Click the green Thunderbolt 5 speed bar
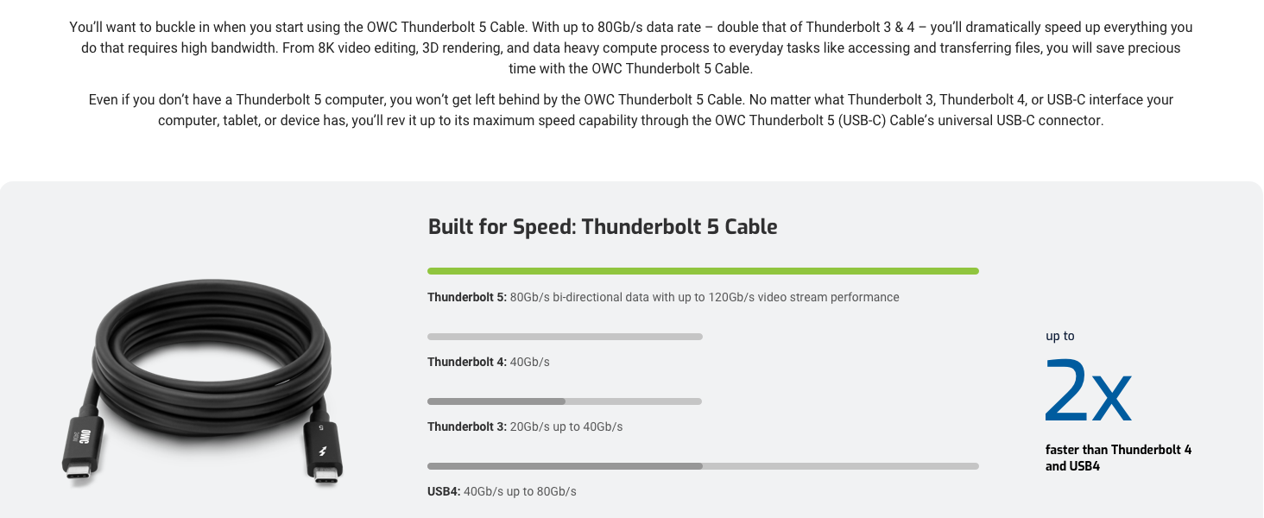The image size is (1264, 518). [703, 271]
